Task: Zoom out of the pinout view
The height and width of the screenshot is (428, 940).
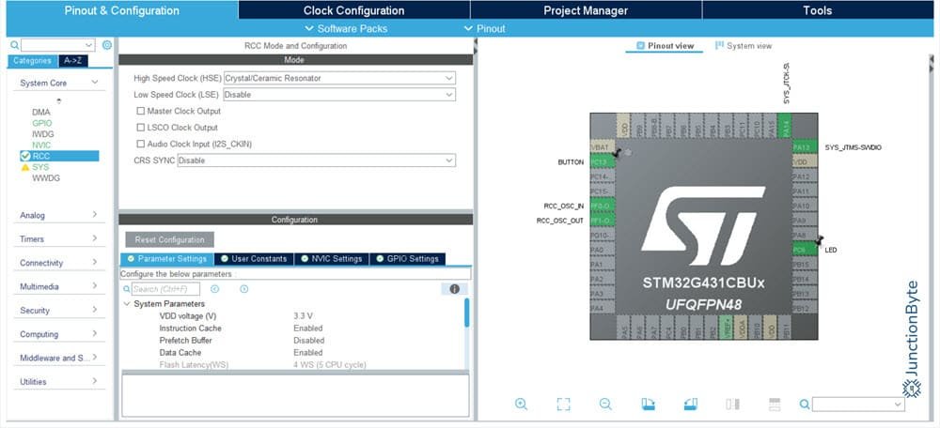Action: tap(605, 404)
